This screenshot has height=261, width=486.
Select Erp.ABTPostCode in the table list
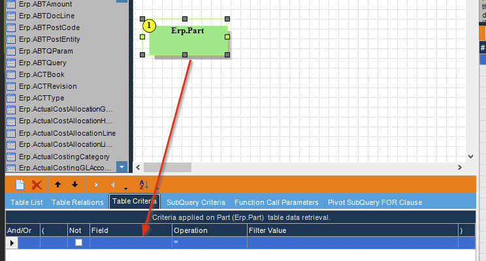[x=49, y=27]
